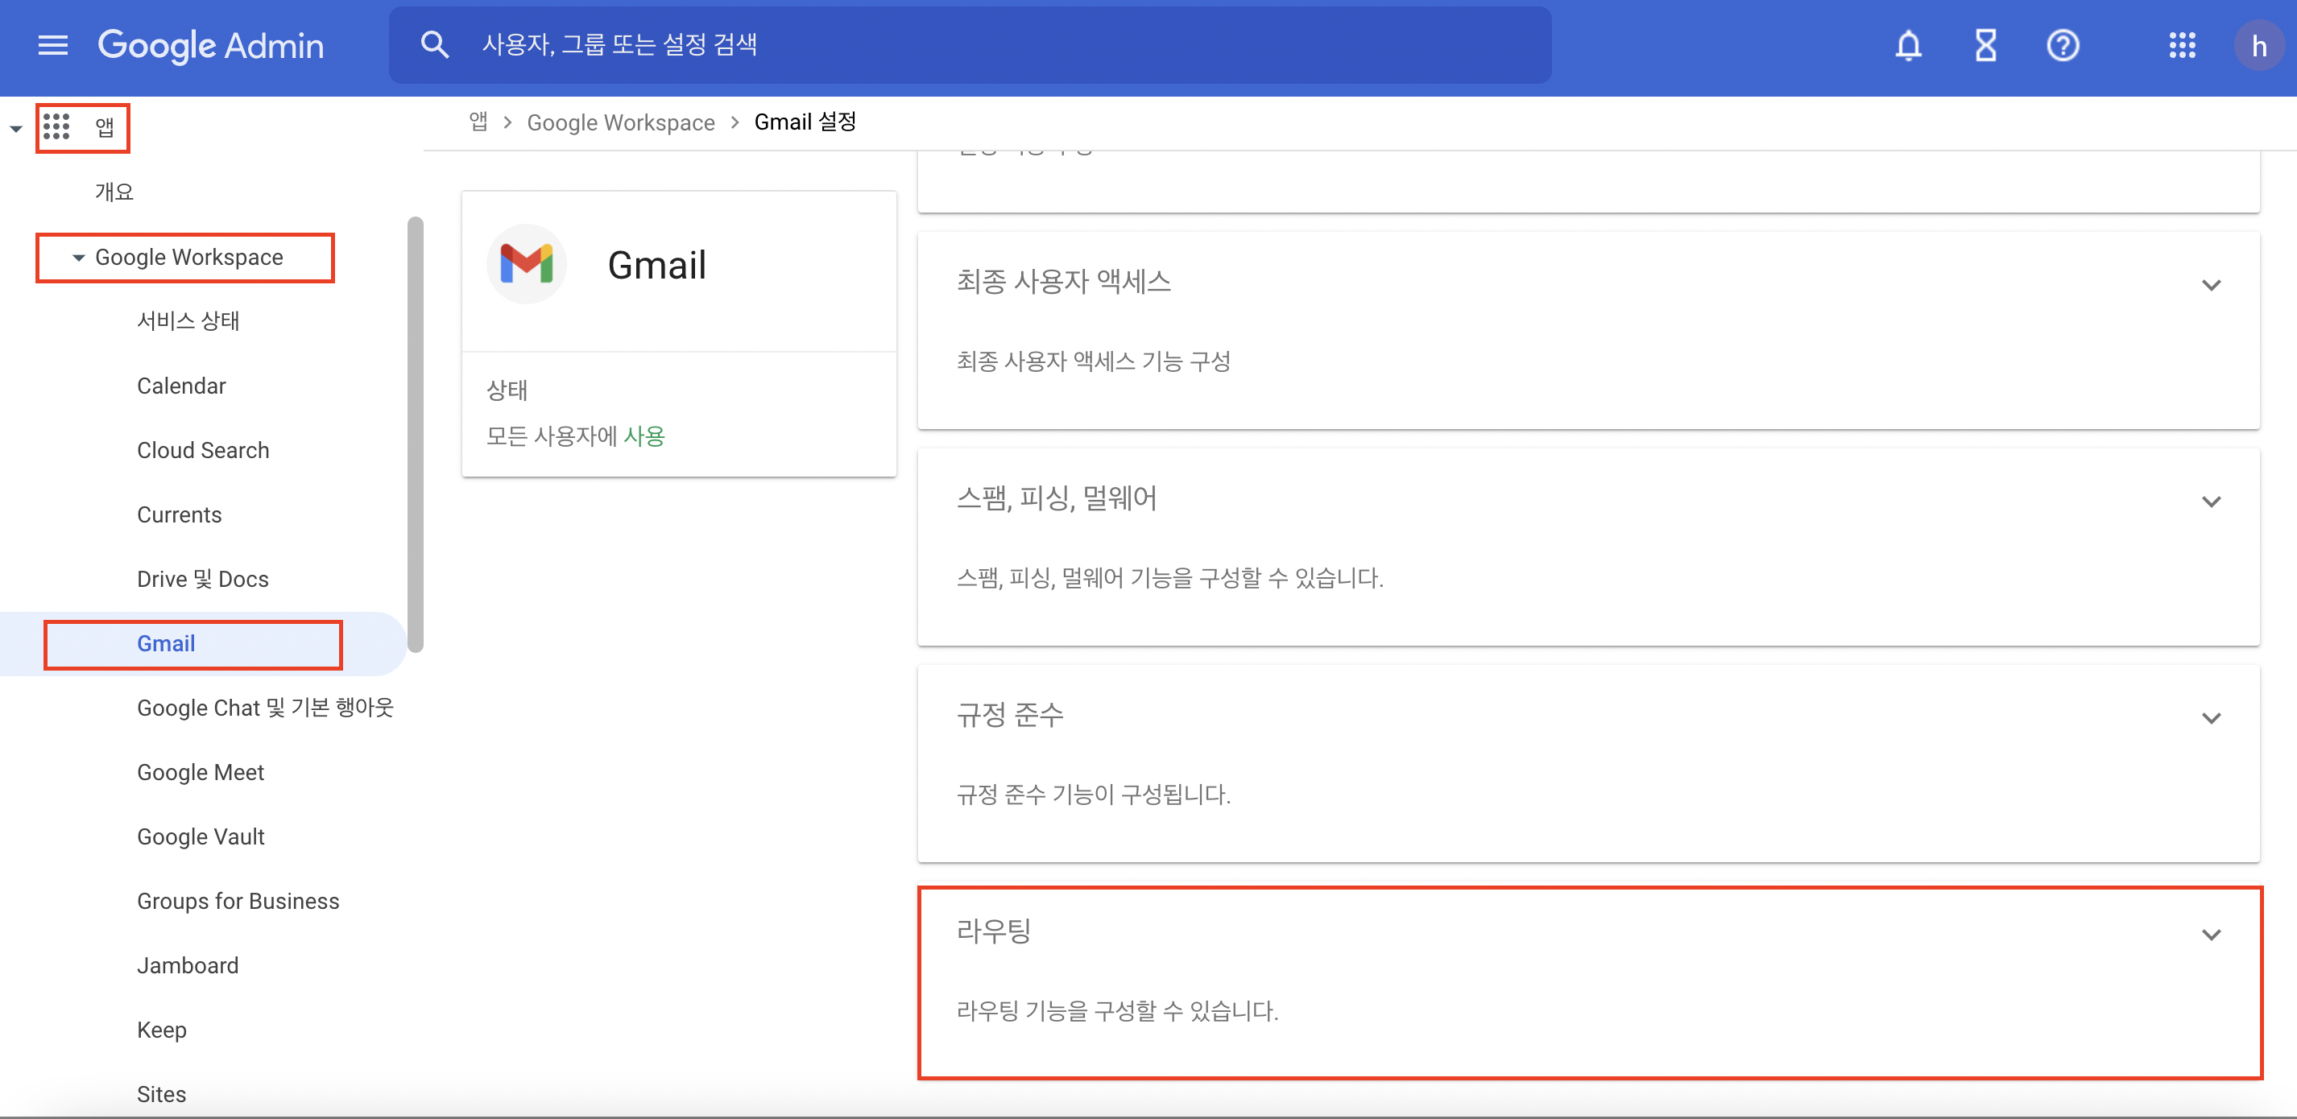
Task: Click the sidebar vertical scrollbar
Action: pos(415,434)
